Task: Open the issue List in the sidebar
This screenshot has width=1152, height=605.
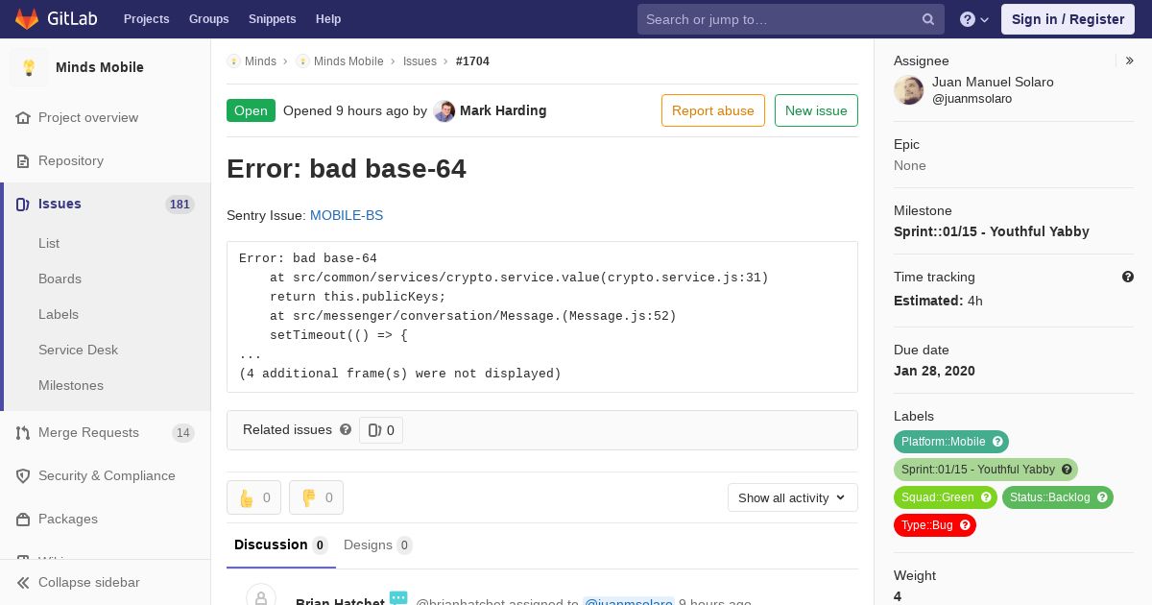Action: pyautogui.click(x=49, y=243)
